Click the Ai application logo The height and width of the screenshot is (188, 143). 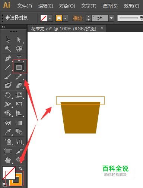(6, 5)
